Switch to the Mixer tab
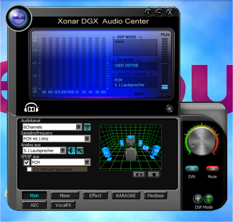Screen dimensions: 233x222 [x=65, y=196]
